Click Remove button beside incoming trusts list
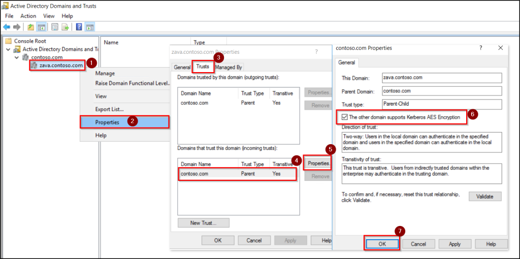 point(318,176)
